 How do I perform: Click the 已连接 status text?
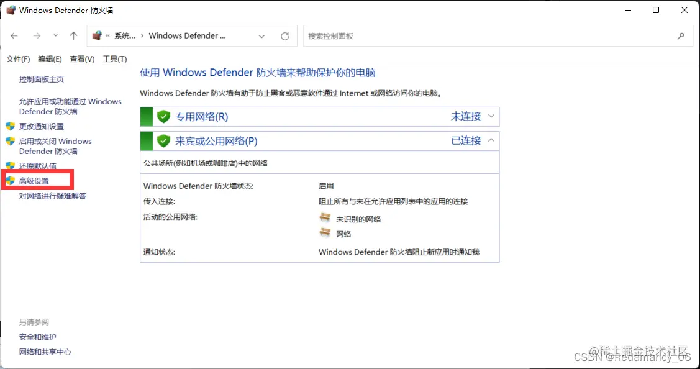click(x=466, y=141)
